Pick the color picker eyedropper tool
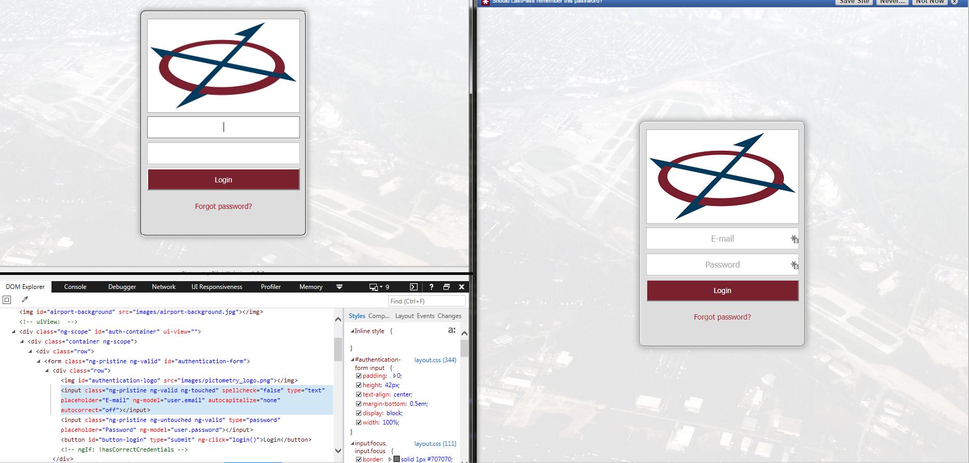This screenshot has width=969, height=463. (x=24, y=300)
